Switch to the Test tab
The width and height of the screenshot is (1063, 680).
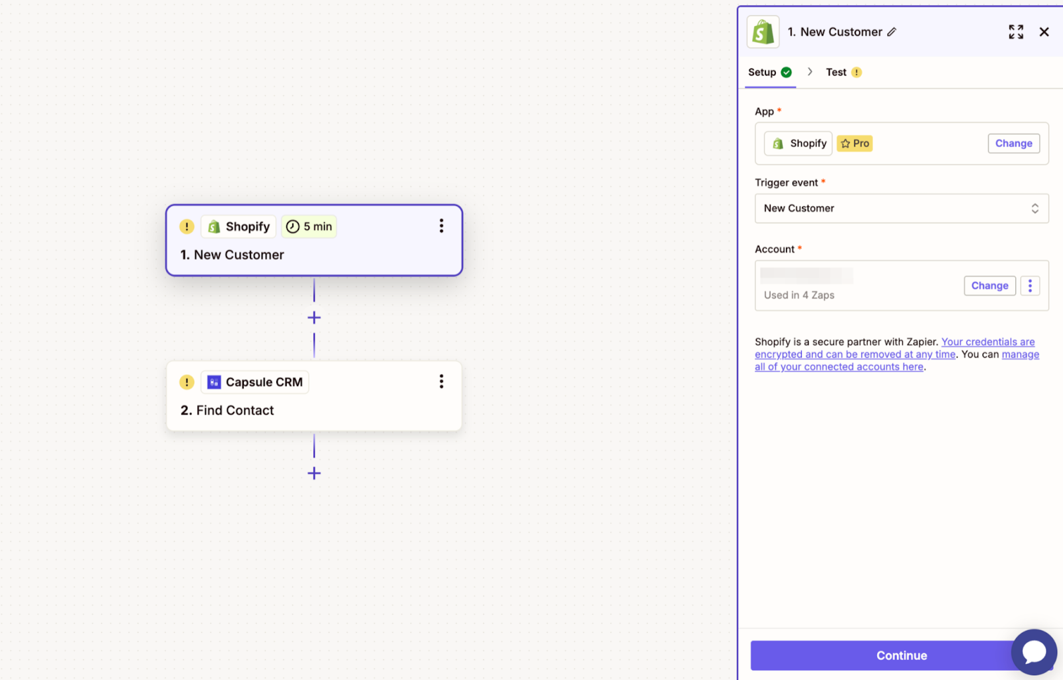tap(843, 72)
